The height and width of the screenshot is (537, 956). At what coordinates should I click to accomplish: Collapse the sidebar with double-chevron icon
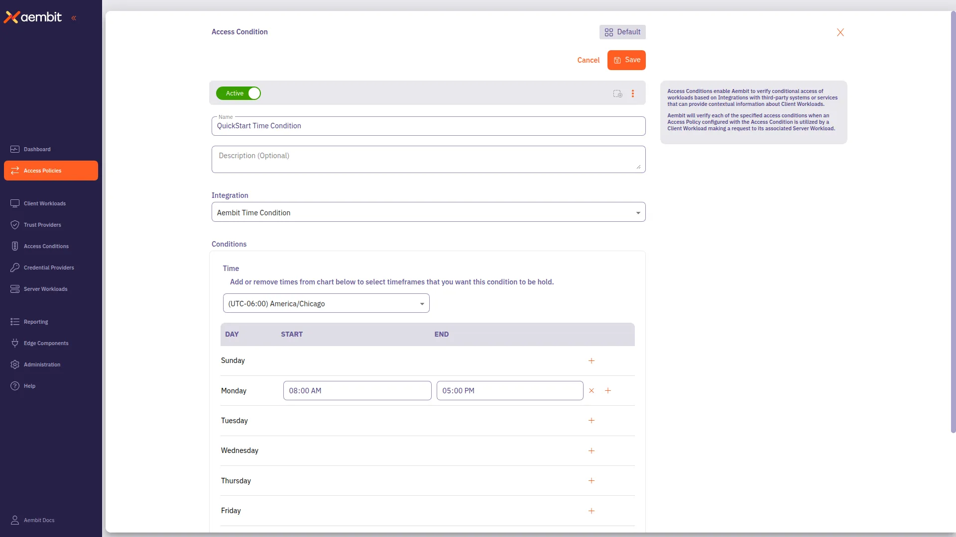tap(74, 18)
